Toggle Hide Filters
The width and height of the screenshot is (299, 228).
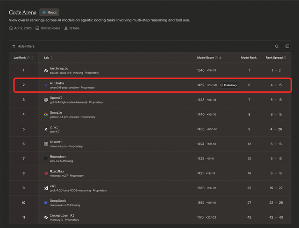pyautogui.click(x=23, y=47)
